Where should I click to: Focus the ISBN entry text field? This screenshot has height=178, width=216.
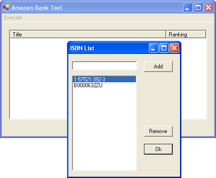click(104, 66)
